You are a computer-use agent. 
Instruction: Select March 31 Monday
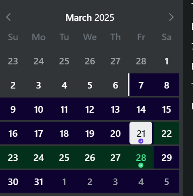coord(38,181)
